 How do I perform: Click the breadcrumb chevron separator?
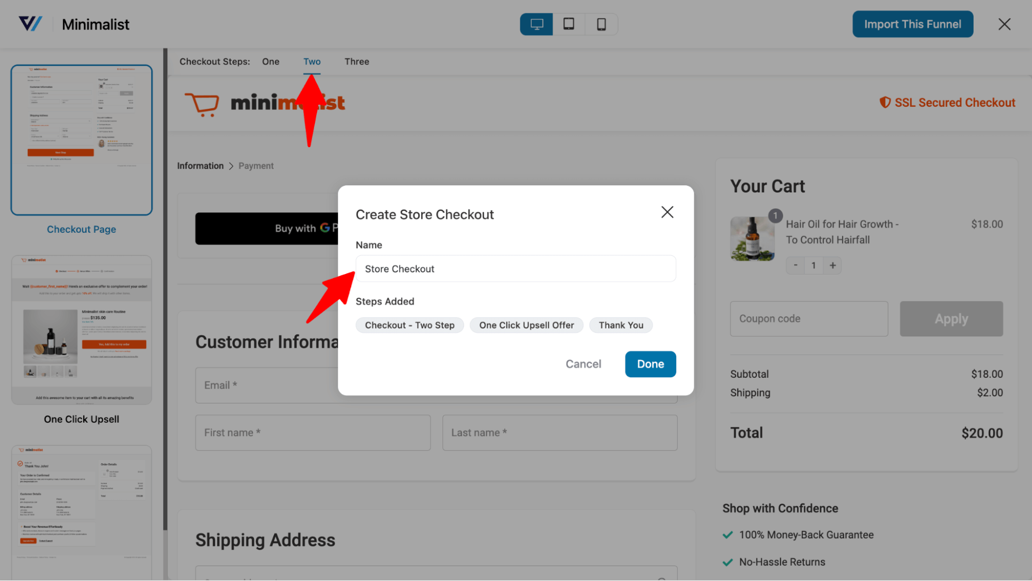(x=231, y=166)
